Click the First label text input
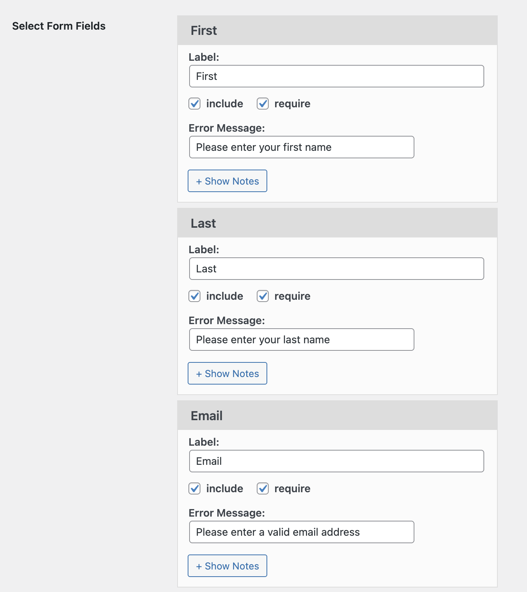Screen dimensions: 527x592 click(336, 76)
